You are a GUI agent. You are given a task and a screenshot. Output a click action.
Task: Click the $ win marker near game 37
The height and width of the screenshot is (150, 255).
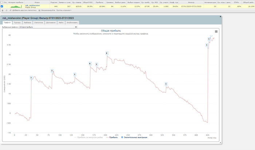31,78
